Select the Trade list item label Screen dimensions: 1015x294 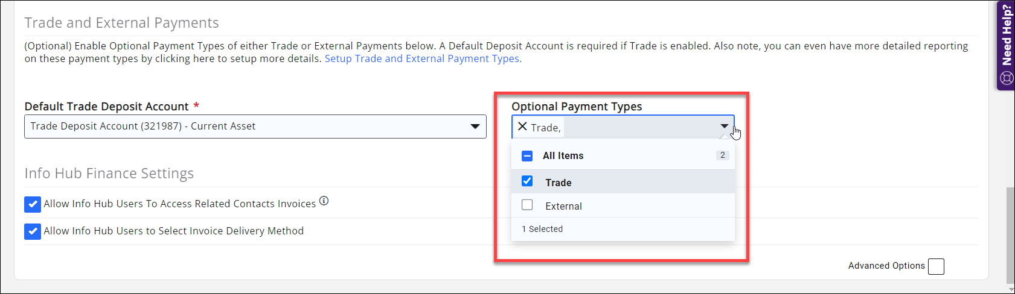click(559, 183)
